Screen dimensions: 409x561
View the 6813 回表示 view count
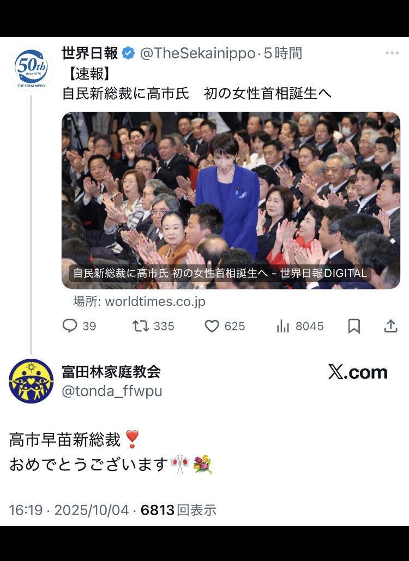pyautogui.click(x=178, y=510)
